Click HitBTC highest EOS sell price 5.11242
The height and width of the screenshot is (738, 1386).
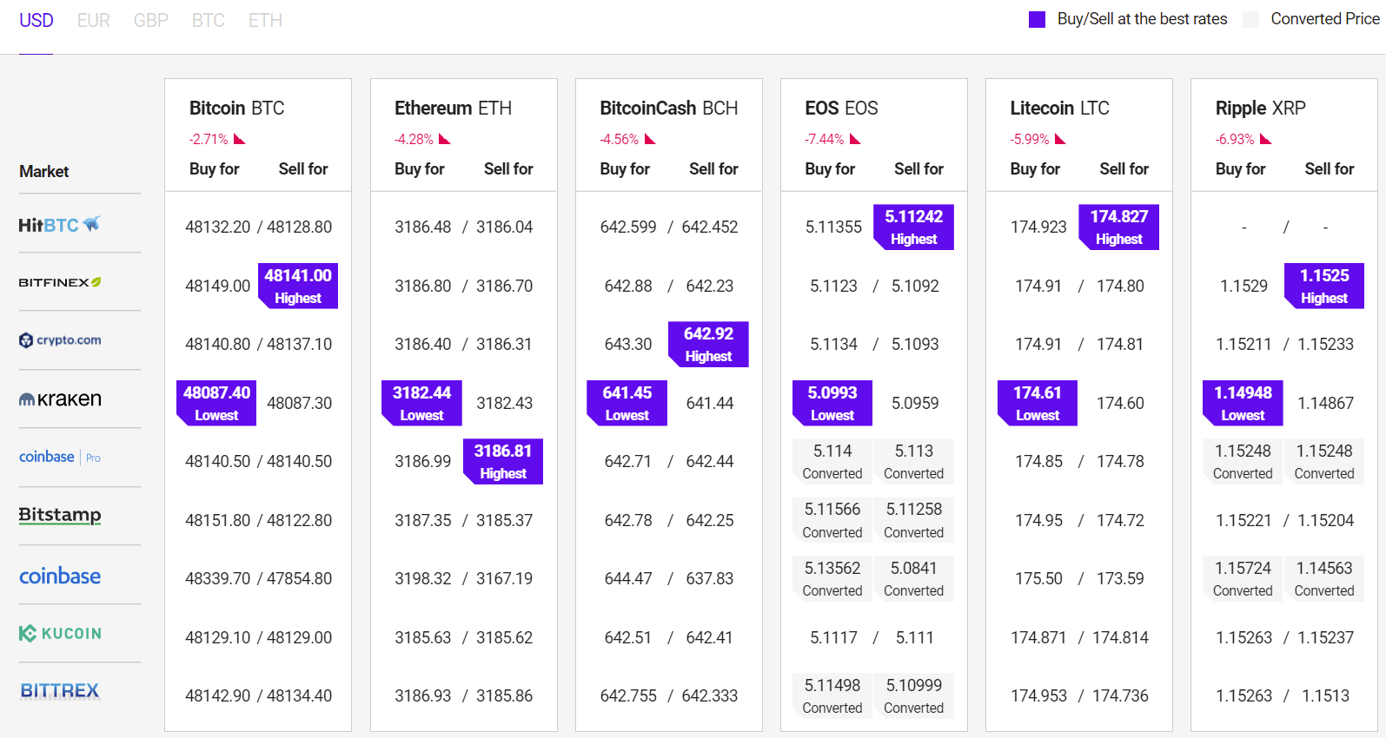pyautogui.click(x=913, y=227)
